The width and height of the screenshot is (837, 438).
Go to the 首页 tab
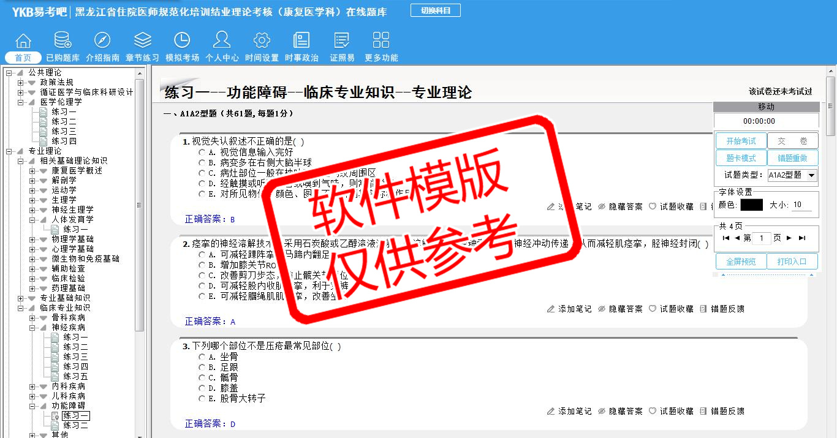click(23, 58)
